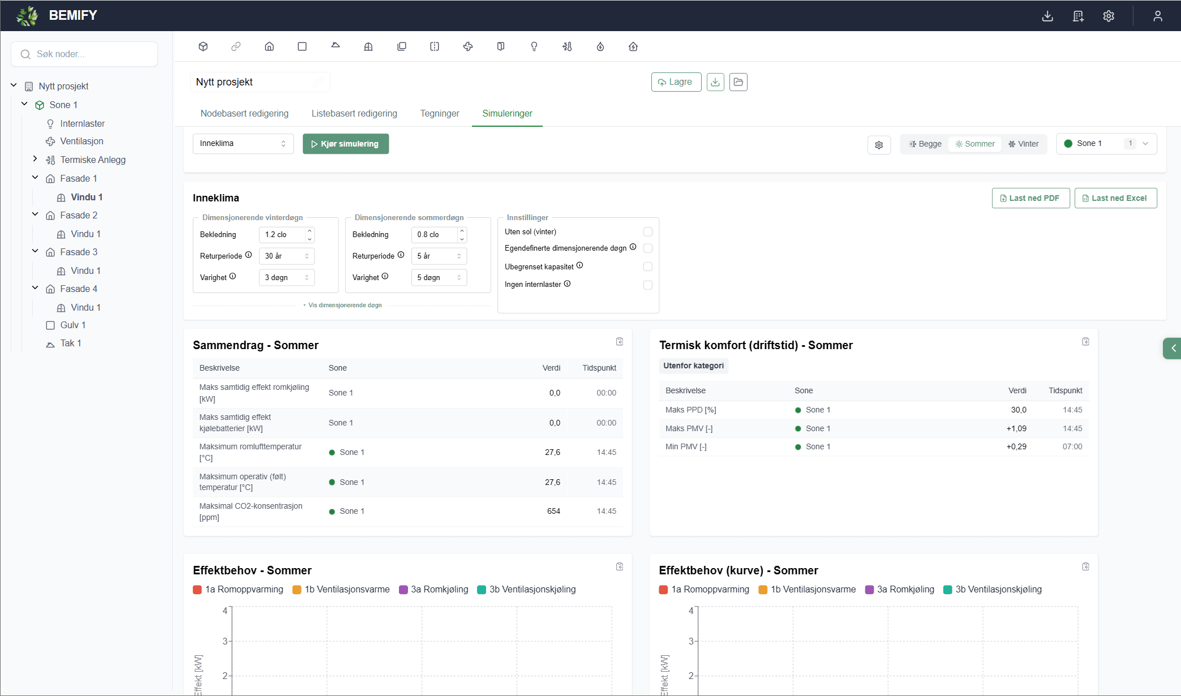Select the internal loads lightbulb icon in toolbar

[x=534, y=46]
